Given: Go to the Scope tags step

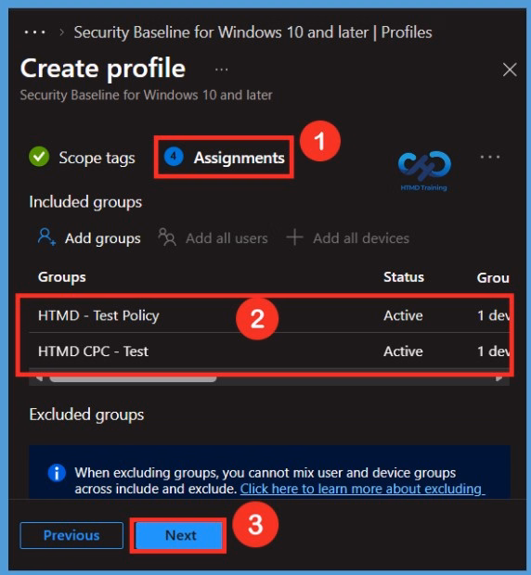Looking at the screenshot, I should point(83,158).
